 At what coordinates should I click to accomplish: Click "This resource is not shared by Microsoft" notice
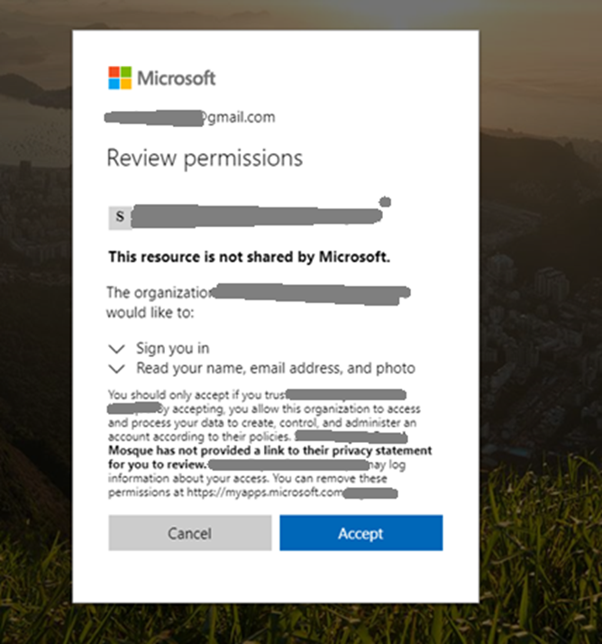tap(250, 257)
